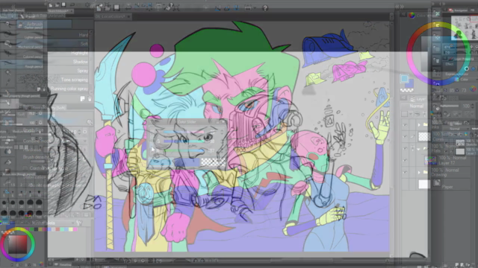Hide Layer 17 with its eye icon
478x268 pixels.
(405, 161)
